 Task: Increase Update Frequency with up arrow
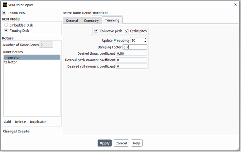(x=145, y=39)
